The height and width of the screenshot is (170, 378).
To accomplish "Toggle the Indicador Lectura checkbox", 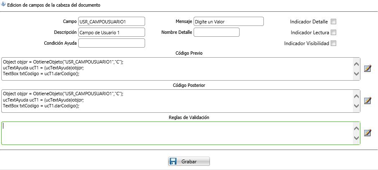I will pos(333,33).
